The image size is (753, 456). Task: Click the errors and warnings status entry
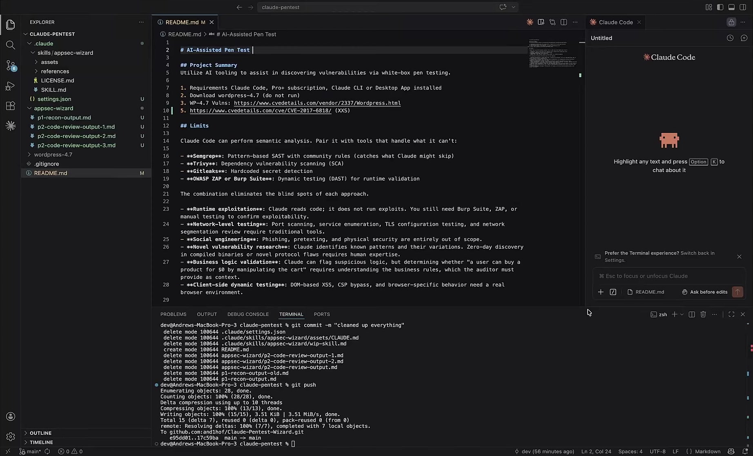70,452
